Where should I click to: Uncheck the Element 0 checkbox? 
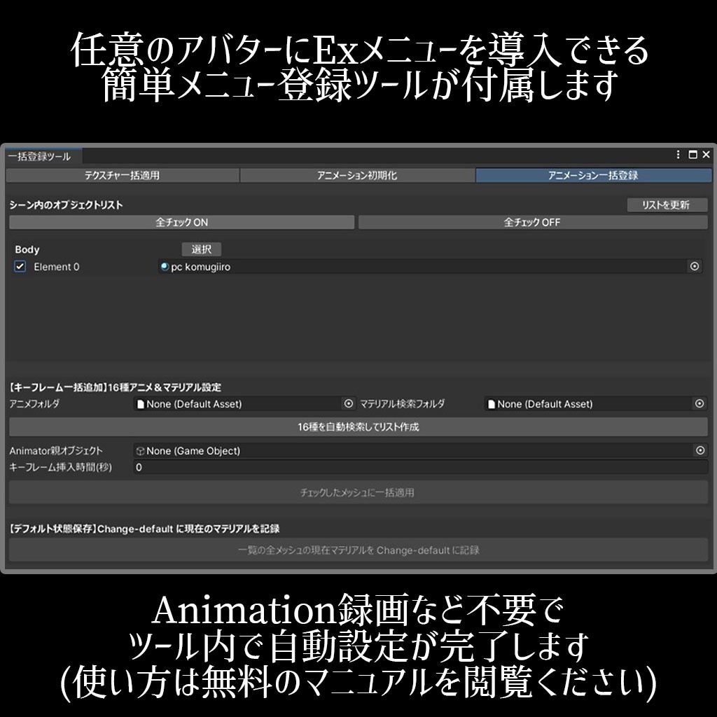click(20, 267)
